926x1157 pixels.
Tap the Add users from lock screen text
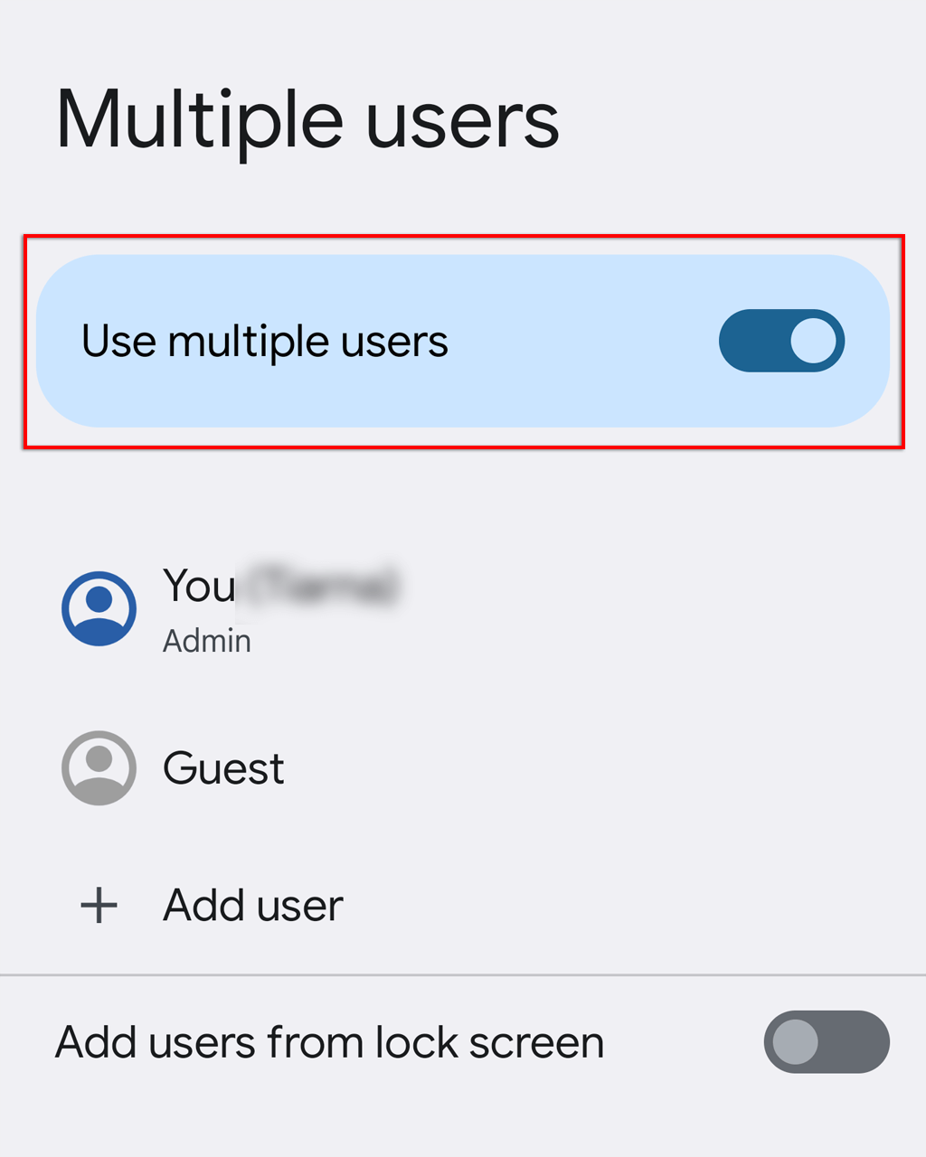pos(329,1042)
